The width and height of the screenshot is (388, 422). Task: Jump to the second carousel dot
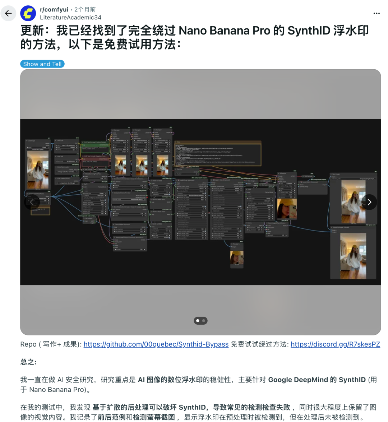click(x=204, y=321)
